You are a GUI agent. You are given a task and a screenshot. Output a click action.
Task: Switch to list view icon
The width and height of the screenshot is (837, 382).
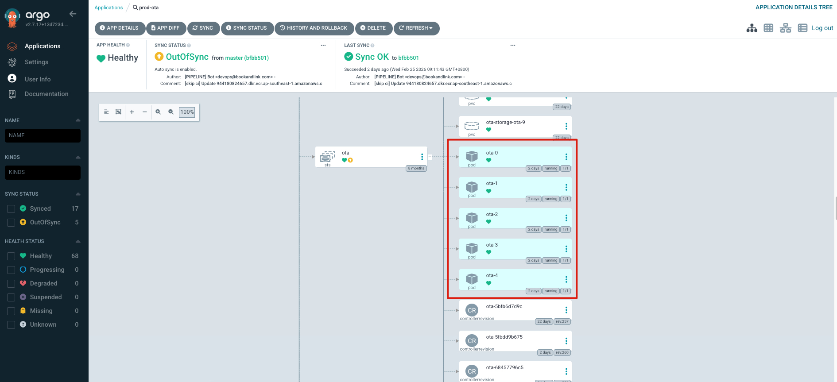pyautogui.click(x=802, y=28)
